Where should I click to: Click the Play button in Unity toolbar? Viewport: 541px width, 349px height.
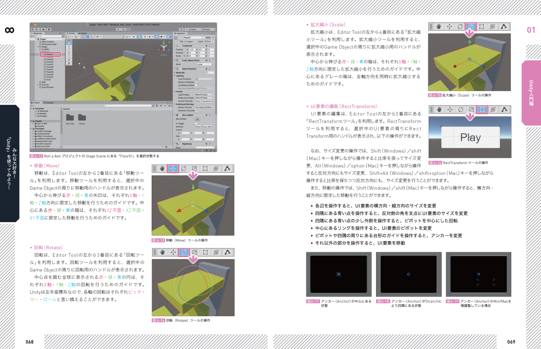click(118, 29)
